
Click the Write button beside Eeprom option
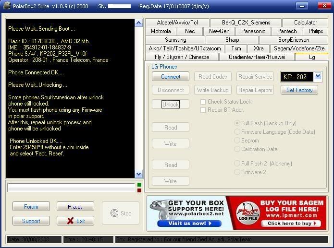click(x=171, y=143)
